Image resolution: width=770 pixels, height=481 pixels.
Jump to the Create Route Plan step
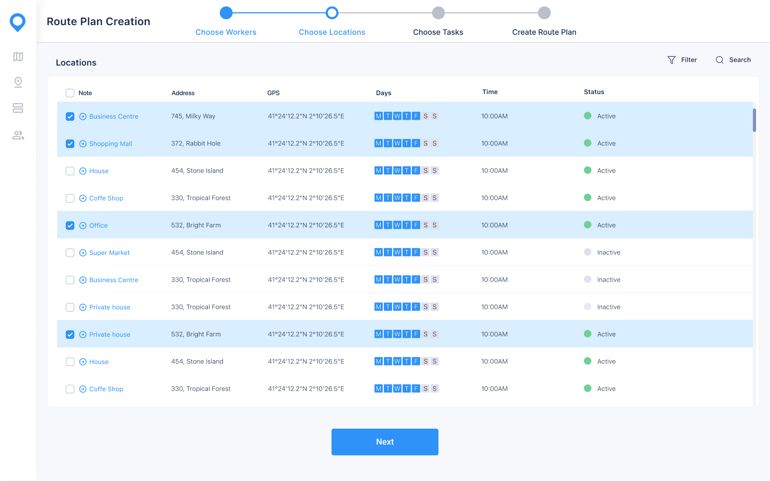point(544,32)
